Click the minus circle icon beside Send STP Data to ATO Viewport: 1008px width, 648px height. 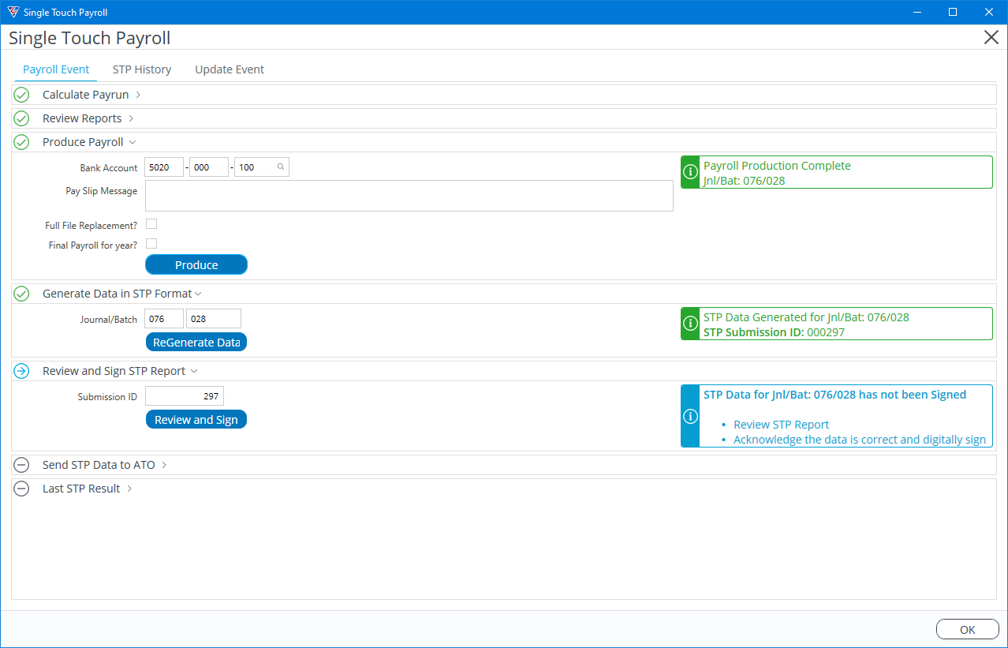(x=21, y=465)
